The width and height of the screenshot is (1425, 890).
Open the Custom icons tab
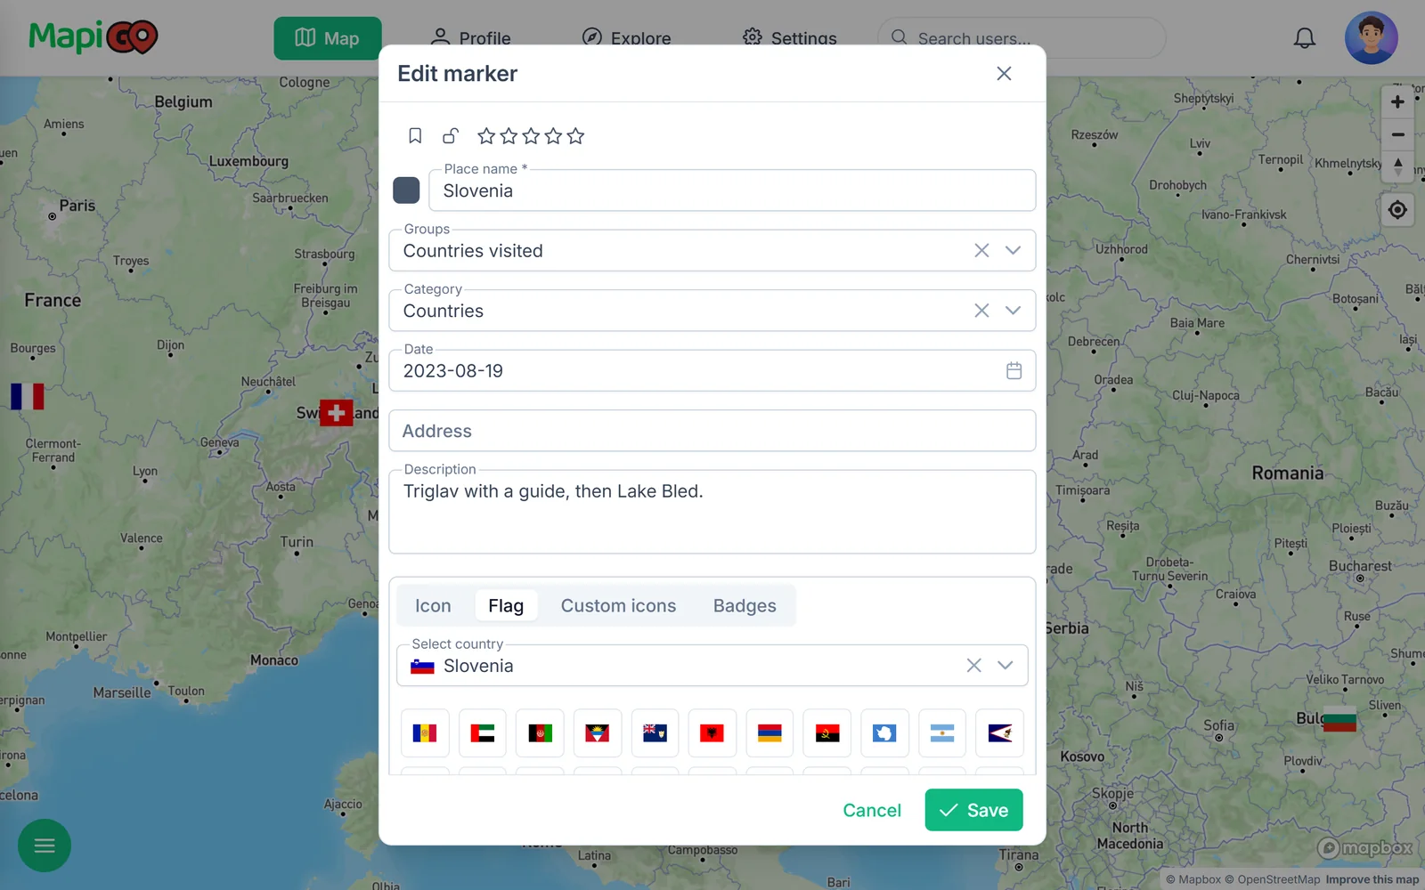(618, 606)
